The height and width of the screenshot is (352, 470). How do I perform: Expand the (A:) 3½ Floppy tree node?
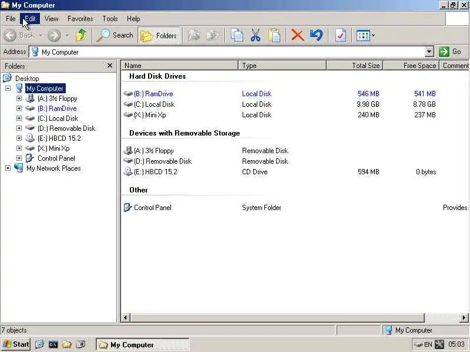[x=19, y=98]
